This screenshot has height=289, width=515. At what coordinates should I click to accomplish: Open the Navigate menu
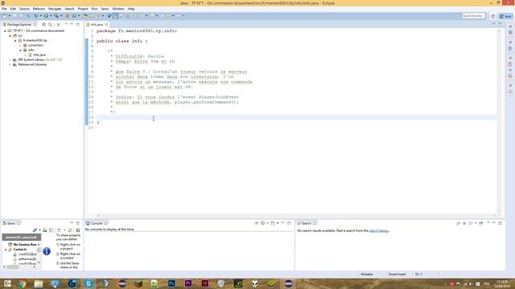pos(55,9)
